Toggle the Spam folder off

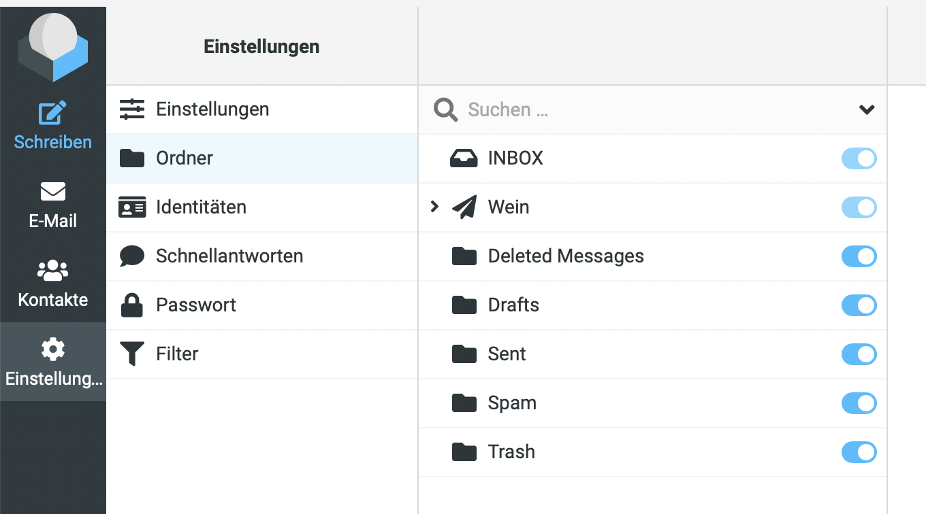click(859, 403)
